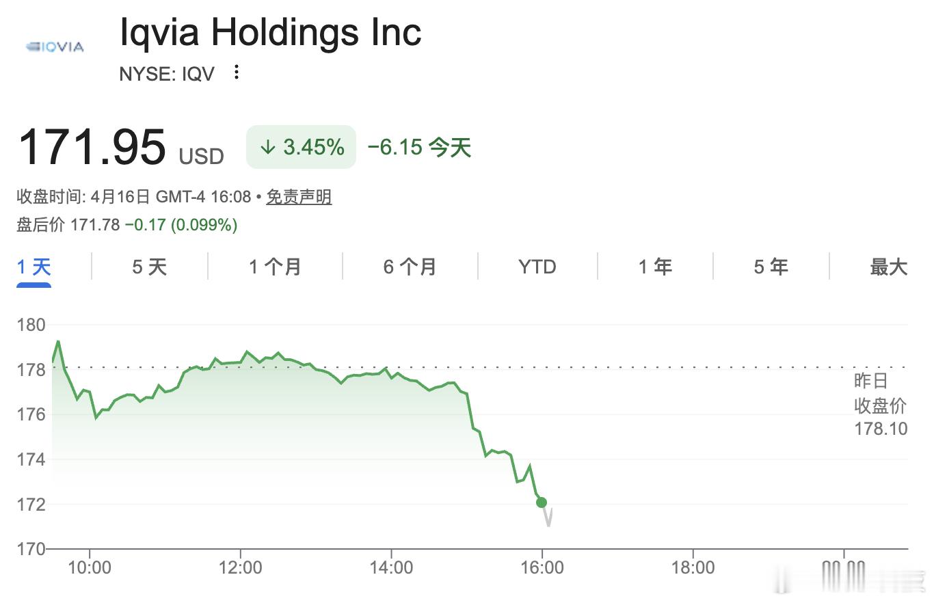Viewport: 934px width, 603px height.
Task: Click the 3.45% change badge
Action: click(x=302, y=147)
